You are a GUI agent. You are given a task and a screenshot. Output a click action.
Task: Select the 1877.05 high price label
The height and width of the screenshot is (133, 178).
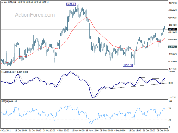71,4
